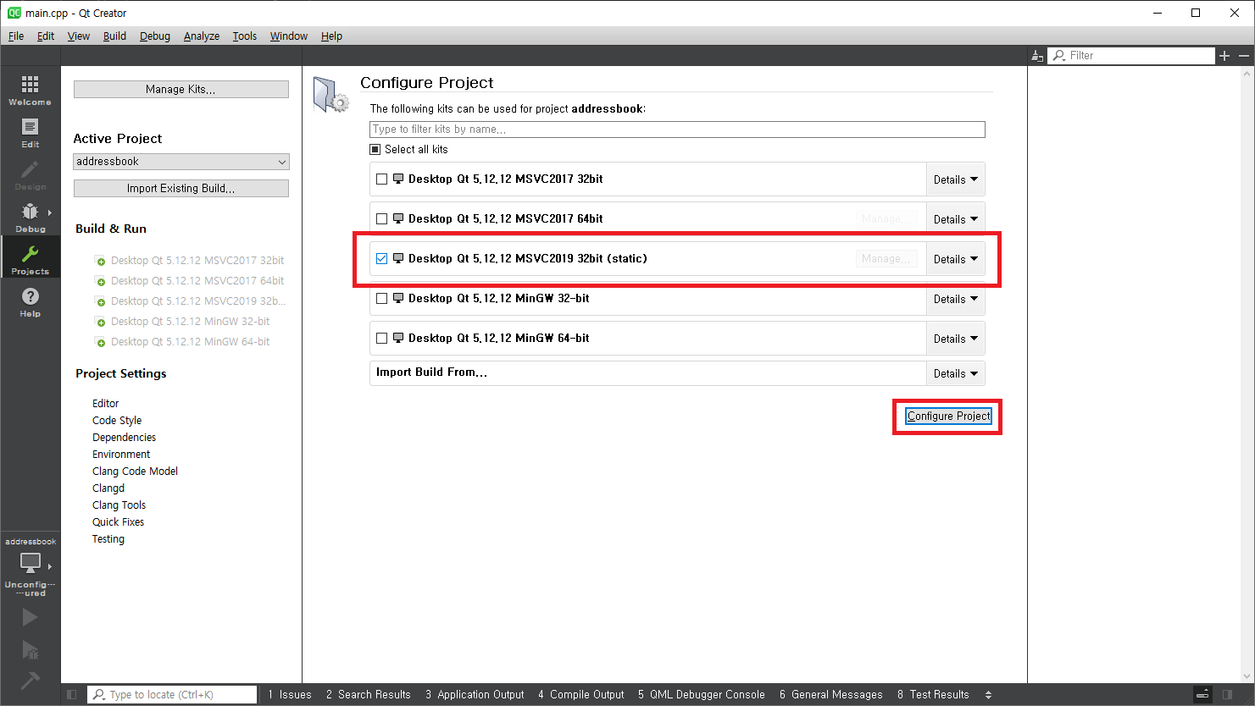Expand Details for MSVC2019 32bit (static) kit
The width and height of the screenshot is (1255, 706).
pyautogui.click(x=955, y=259)
